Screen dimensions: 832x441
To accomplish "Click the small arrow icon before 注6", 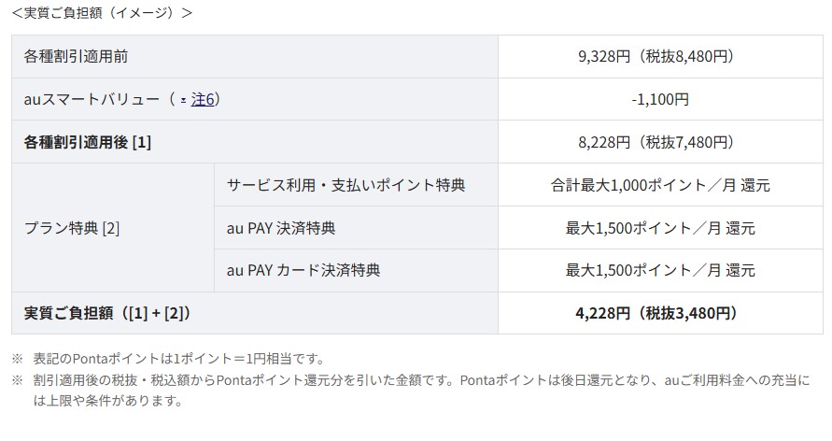I will click(184, 100).
